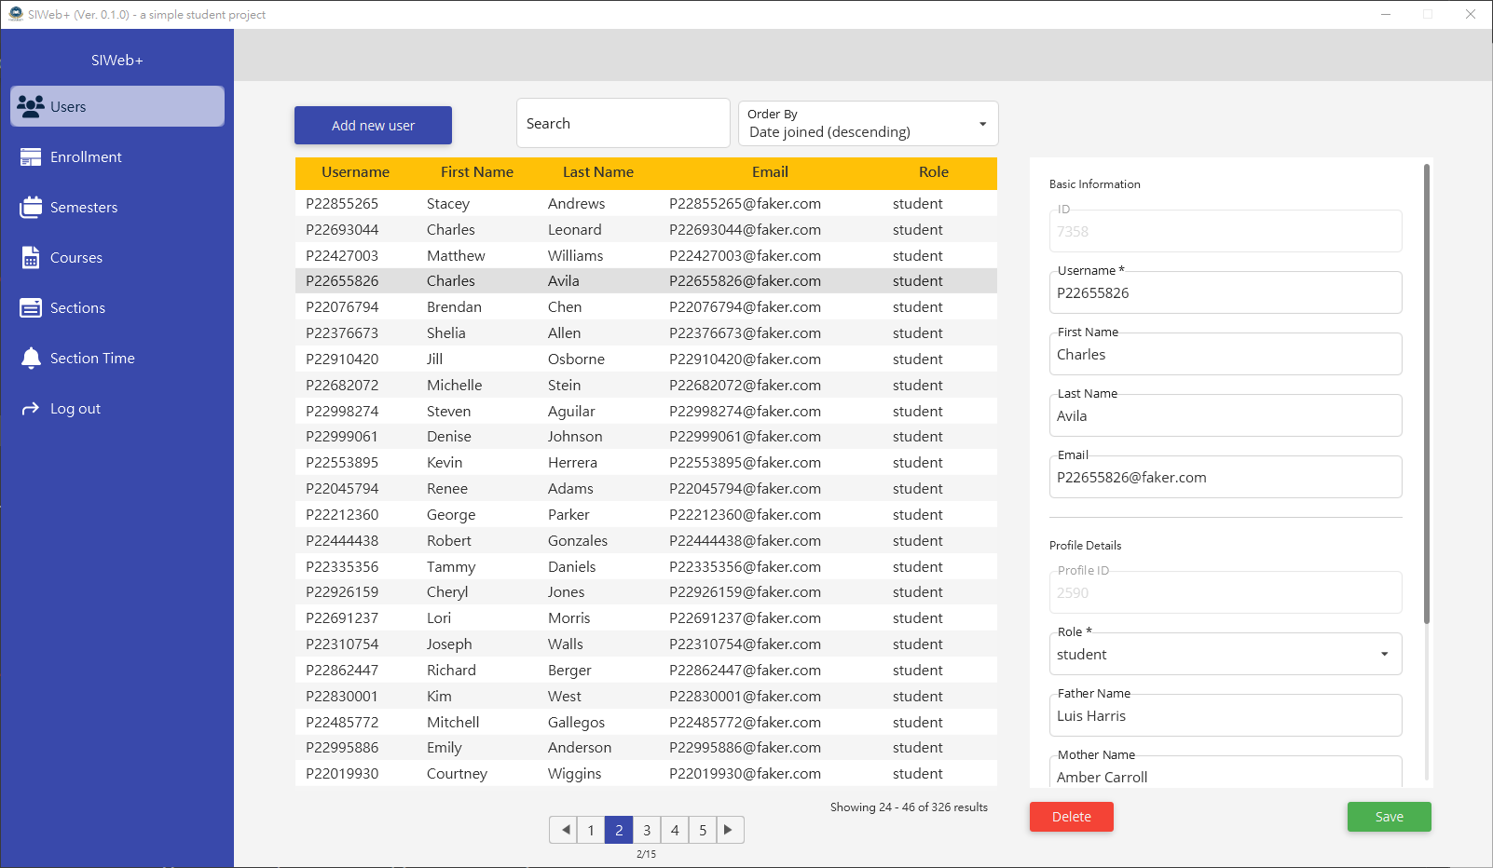Click the Mother Name field
This screenshot has width=1493, height=868.
coord(1226,773)
